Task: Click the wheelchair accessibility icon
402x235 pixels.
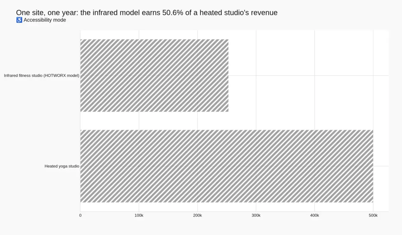Action: pos(19,20)
